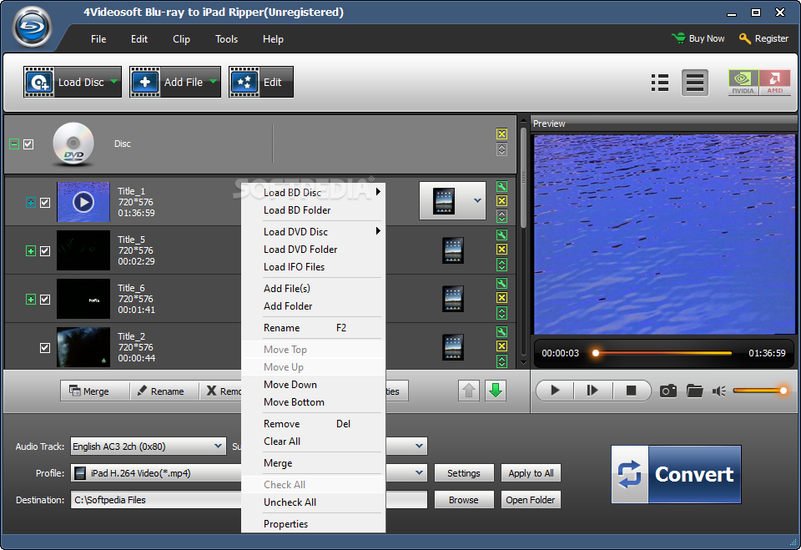Adjust the preview volume slider
The width and height of the screenshot is (801, 550).
point(759,391)
